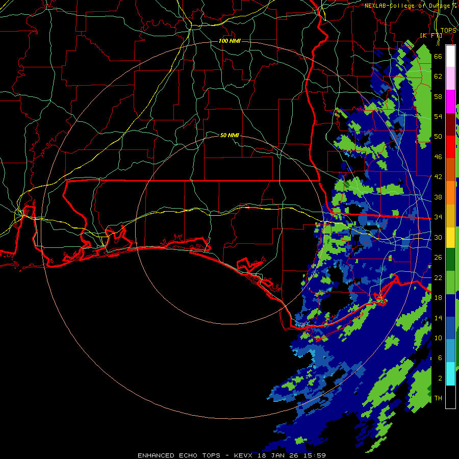Viewport: 459px width, 459px height.
Task: Click the dark red legend swatch
Action: pyautogui.click(x=450, y=124)
